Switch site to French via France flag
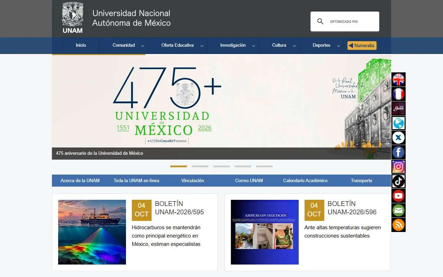Image resolution: width=443 pixels, height=277 pixels. [398, 94]
